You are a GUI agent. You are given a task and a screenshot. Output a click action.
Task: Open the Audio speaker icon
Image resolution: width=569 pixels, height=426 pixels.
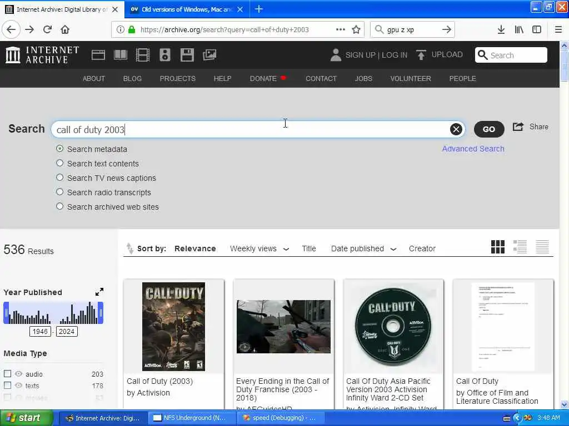coord(164,55)
